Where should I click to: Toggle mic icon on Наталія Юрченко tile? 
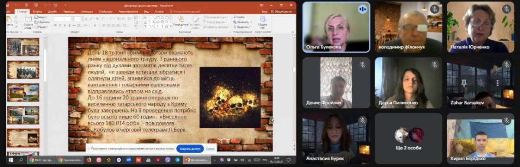click(506, 9)
